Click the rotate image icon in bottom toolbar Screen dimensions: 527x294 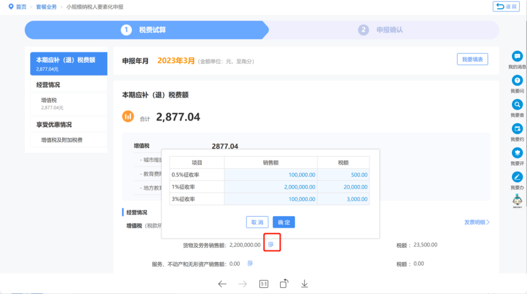click(x=284, y=284)
